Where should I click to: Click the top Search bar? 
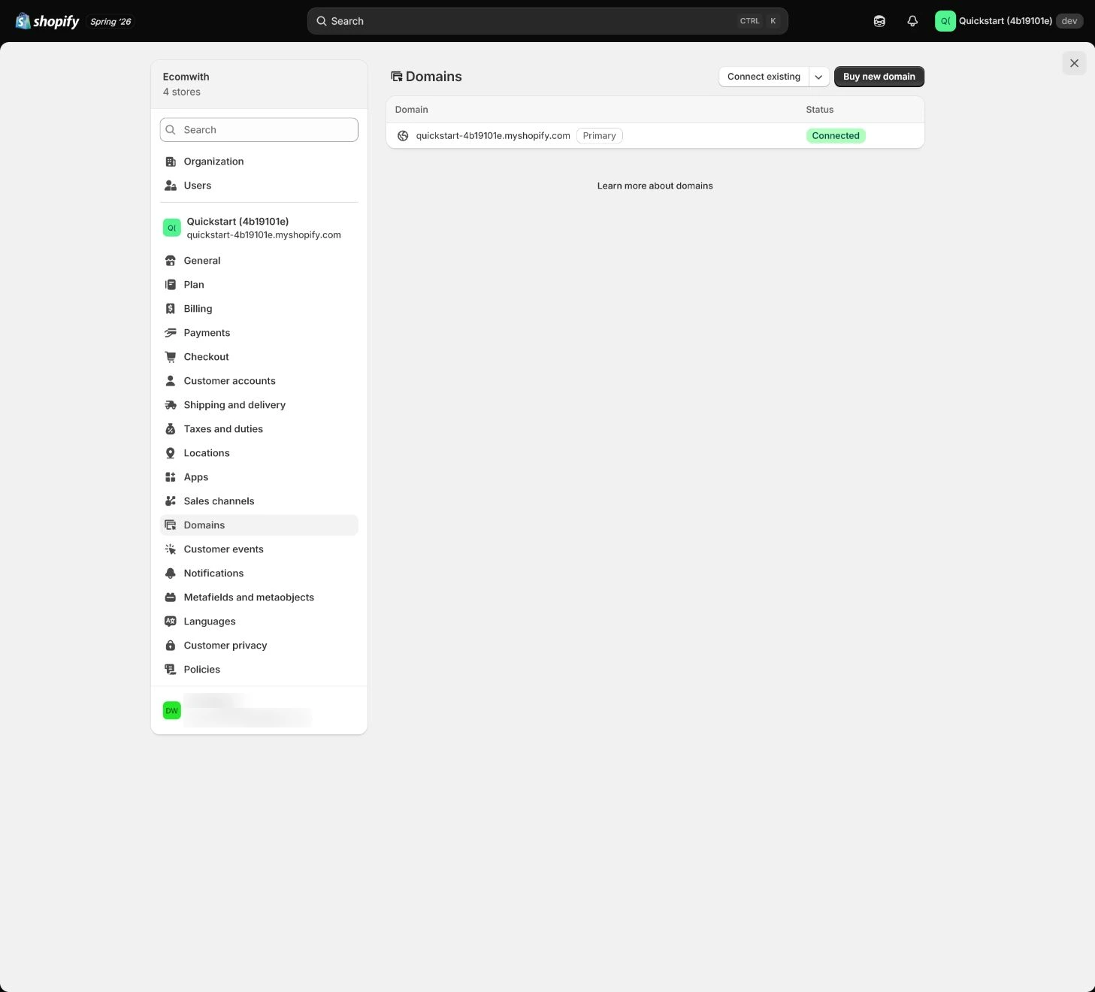point(547,21)
